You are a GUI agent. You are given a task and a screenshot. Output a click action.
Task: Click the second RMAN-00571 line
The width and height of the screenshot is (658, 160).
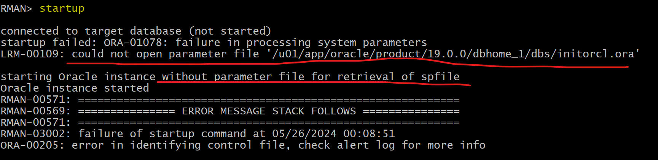[x=230, y=123]
